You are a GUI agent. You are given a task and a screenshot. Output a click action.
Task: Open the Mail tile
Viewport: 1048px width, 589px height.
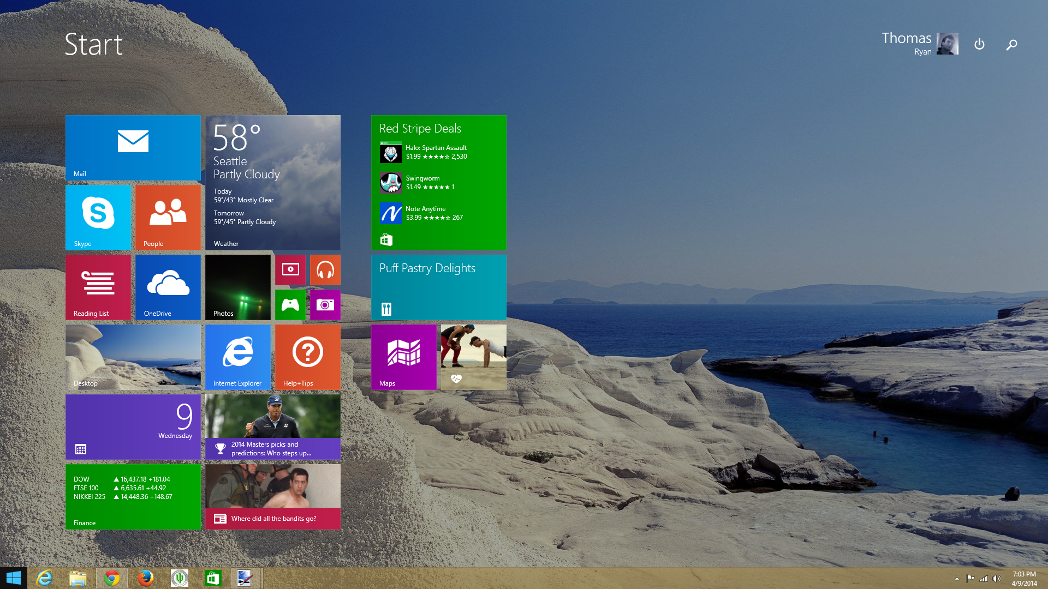(133, 147)
